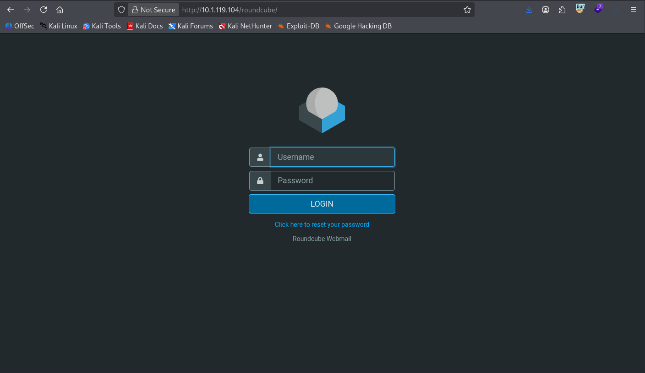
Task: Open the Burp extension icon
Action: (x=580, y=9)
